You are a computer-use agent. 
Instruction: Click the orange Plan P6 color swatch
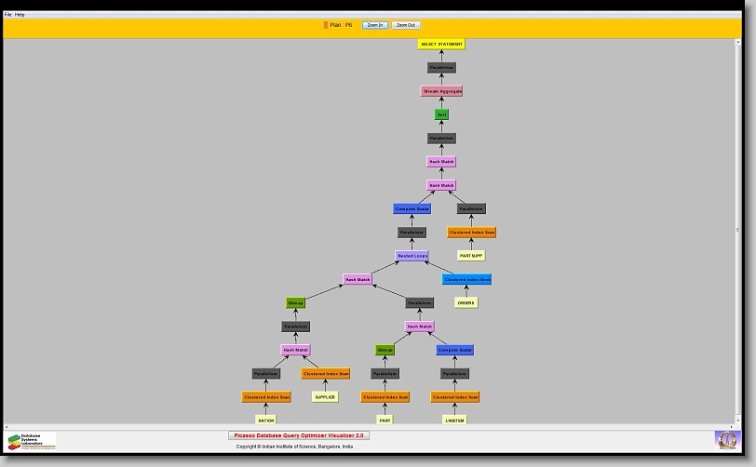click(325, 25)
